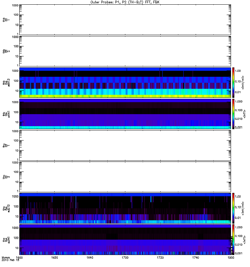
Task: Click the 10 y-axis tick of thc fff 2
Action: pyautogui.click(x=17, y=182)
